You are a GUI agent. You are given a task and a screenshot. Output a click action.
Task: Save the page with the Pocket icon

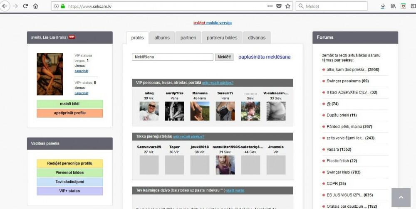tap(279, 6)
